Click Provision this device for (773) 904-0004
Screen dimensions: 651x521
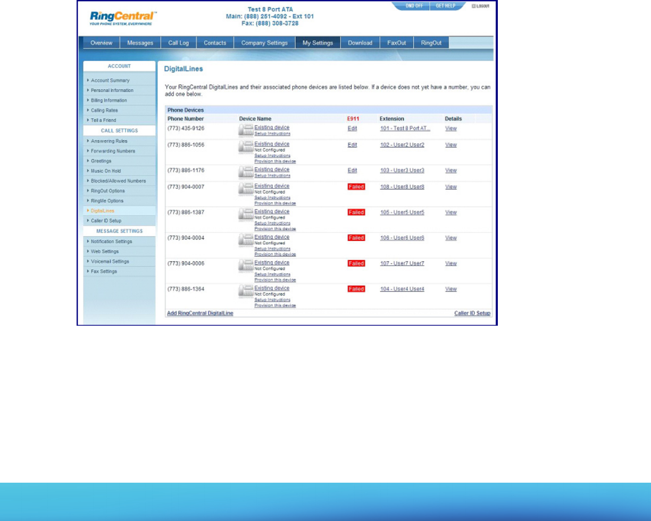pyautogui.click(x=275, y=254)
